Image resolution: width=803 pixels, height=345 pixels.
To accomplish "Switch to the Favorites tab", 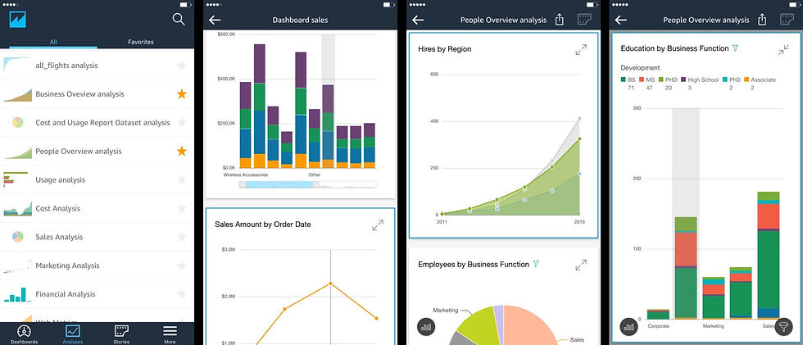I will [141, 42].
